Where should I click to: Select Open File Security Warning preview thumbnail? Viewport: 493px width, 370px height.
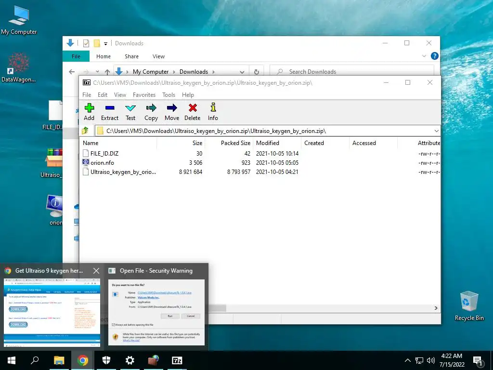[x=156, y=312]
